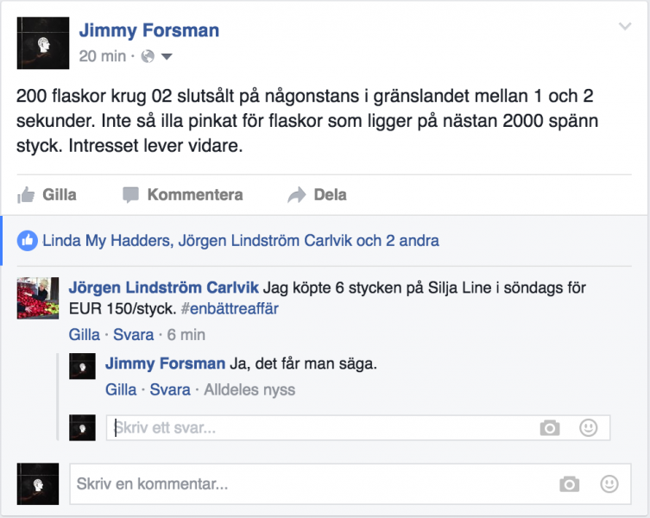The image size is (650, 518).
Task: Click the Skriv en kommentar field
Action: point(311,483)
